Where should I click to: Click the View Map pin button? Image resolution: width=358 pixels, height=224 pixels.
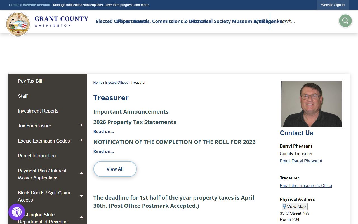(295, 207)
